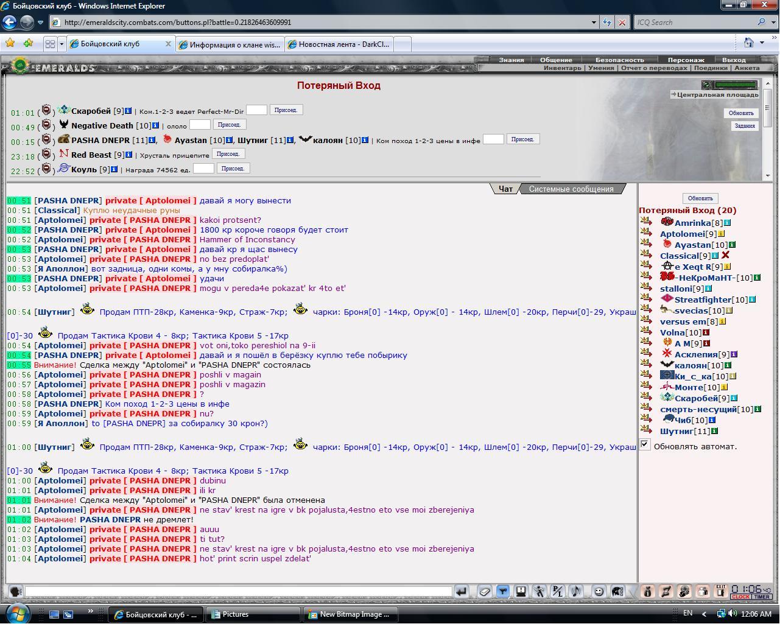Click the EXIT icon in bottom toolbar

point(721,591)
